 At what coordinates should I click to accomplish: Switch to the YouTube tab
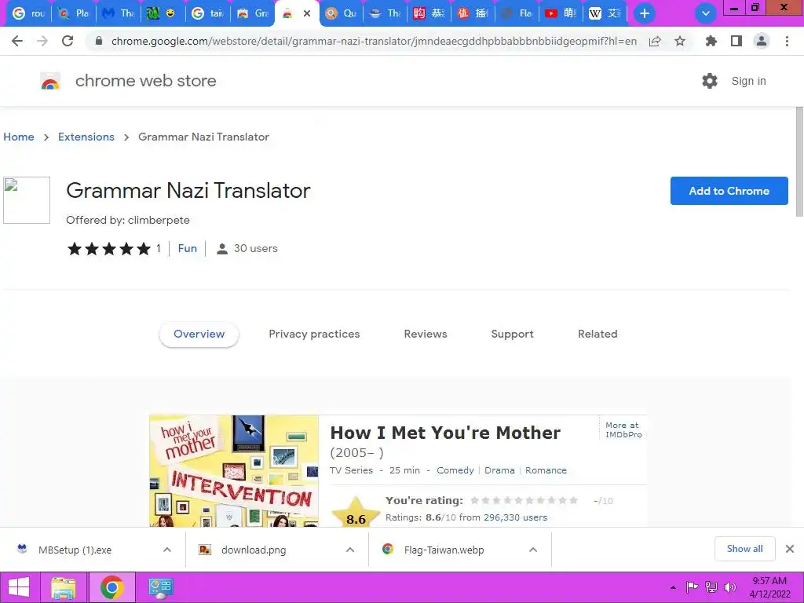[x=561, y=13]
